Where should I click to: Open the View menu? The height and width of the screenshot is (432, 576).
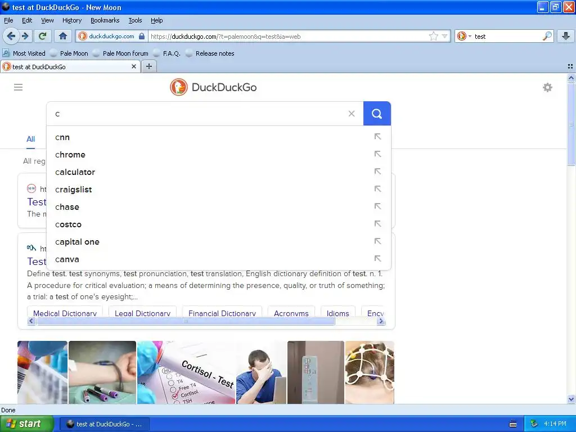coord(47,20)
